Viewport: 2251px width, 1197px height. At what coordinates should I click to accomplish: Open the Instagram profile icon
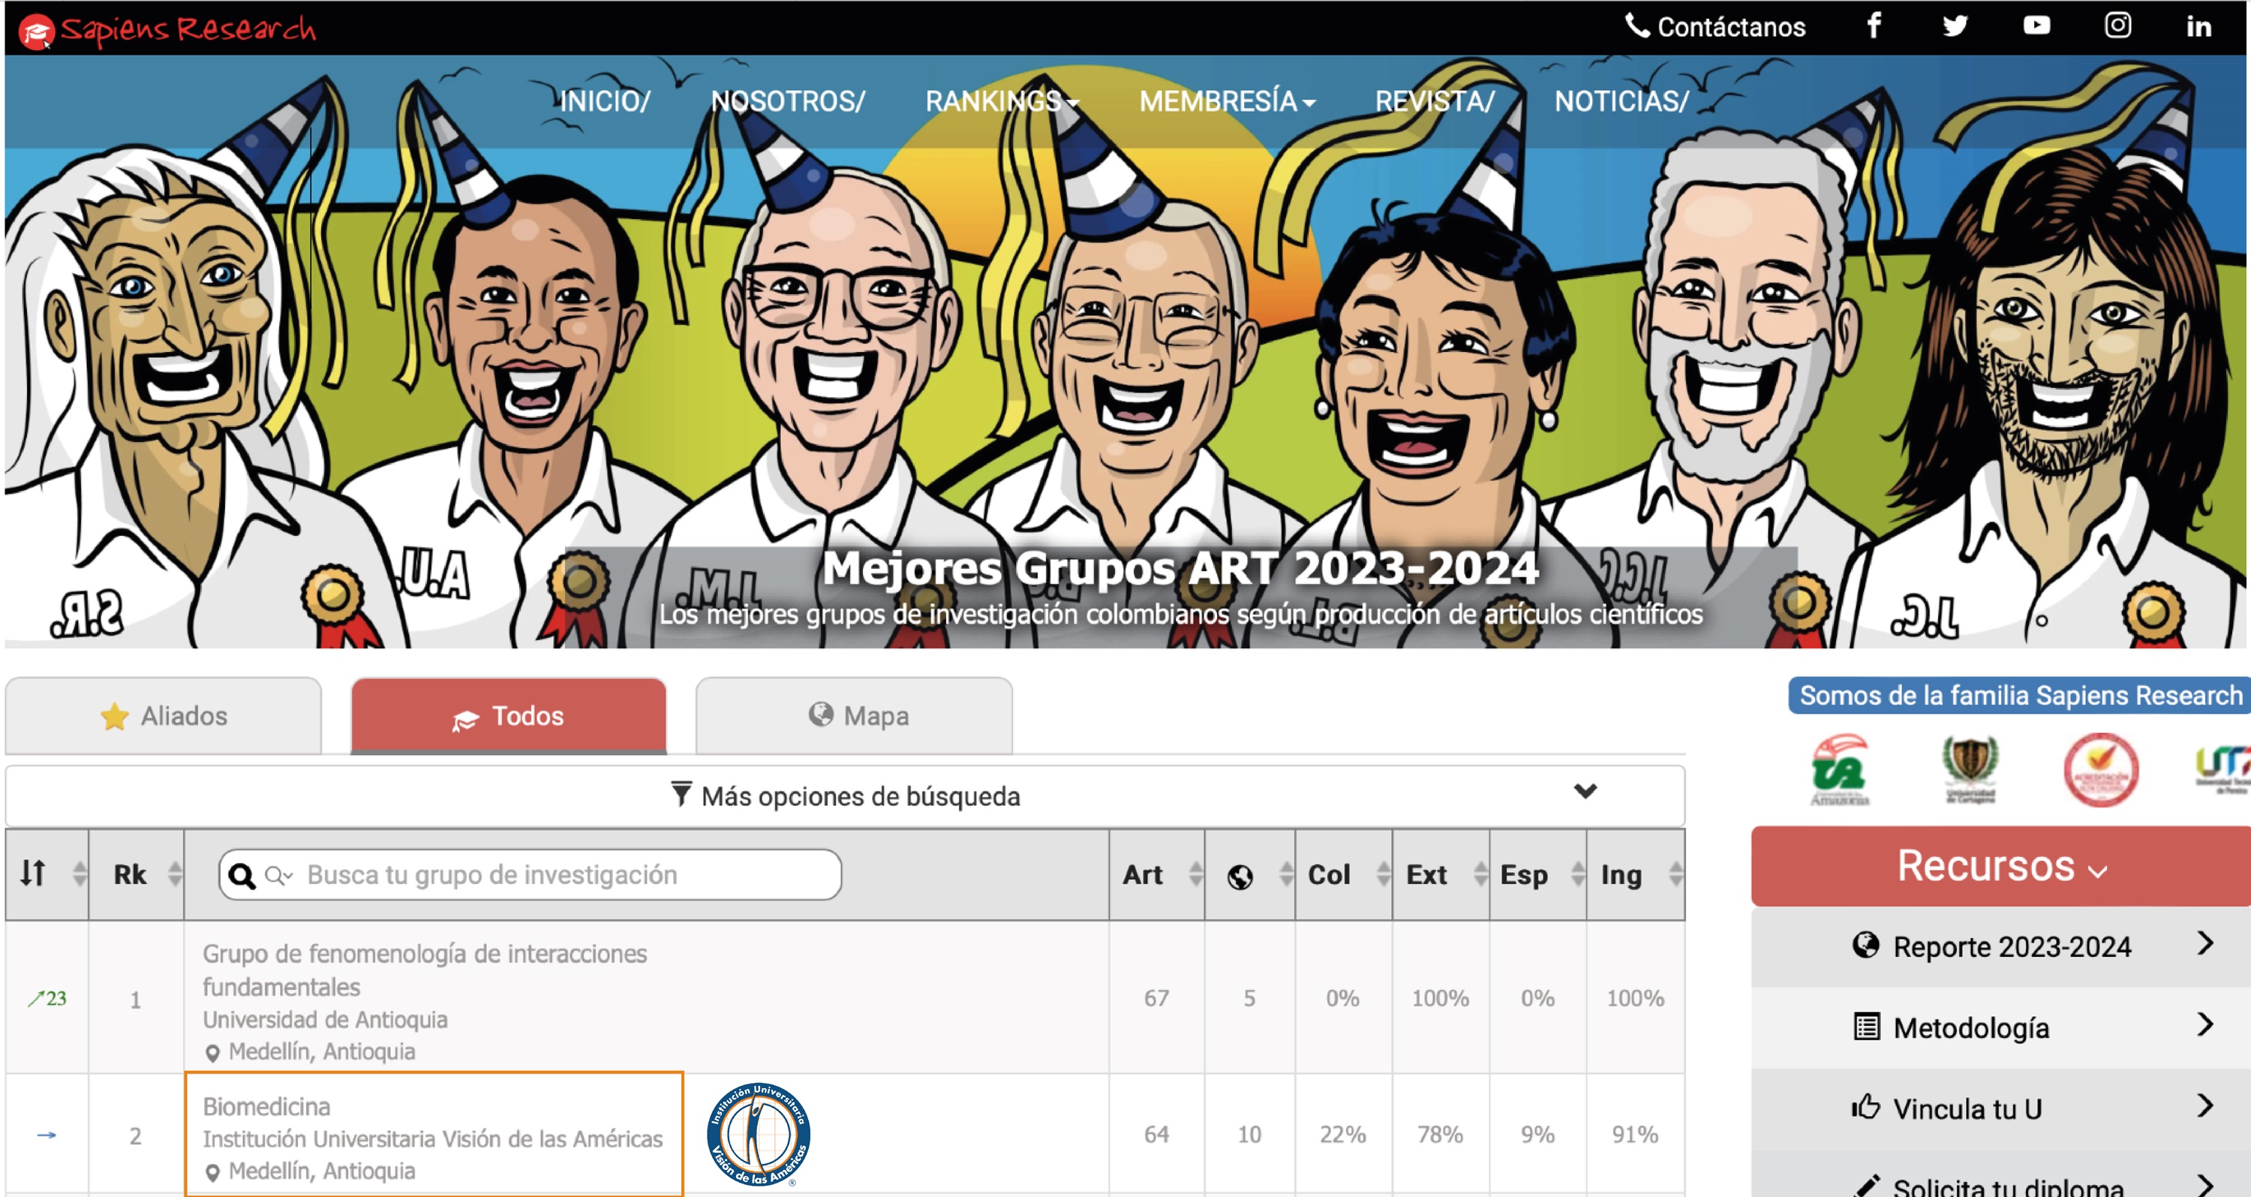[2117, 26]
